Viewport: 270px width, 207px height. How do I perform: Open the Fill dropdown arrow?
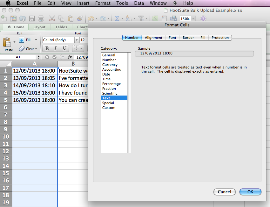point(36,40)
